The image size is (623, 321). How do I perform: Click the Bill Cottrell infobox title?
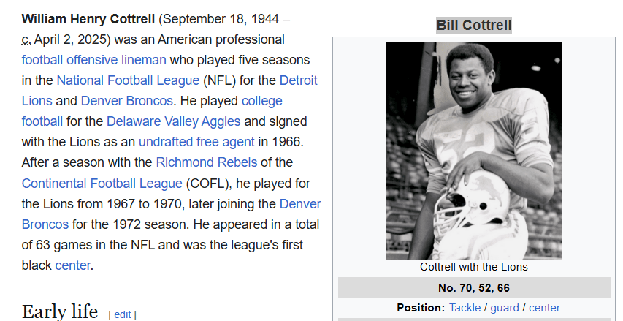click(x=473, y=26)
